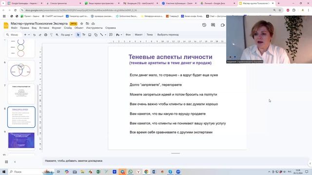Click the slide title 'Теневые аспекты личности'

click(x=170, y=57)
